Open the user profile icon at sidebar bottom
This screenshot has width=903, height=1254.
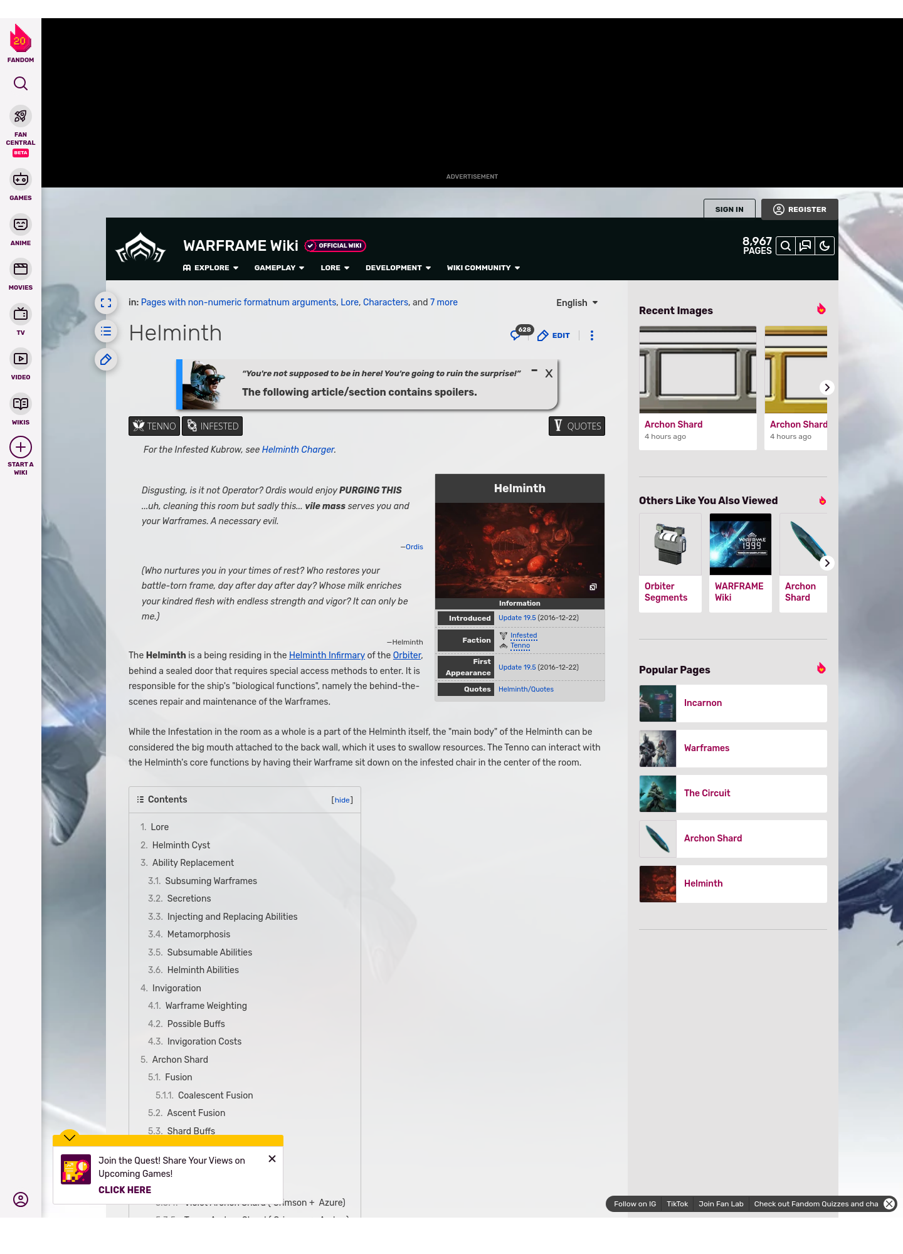(x=21, y=1199)
